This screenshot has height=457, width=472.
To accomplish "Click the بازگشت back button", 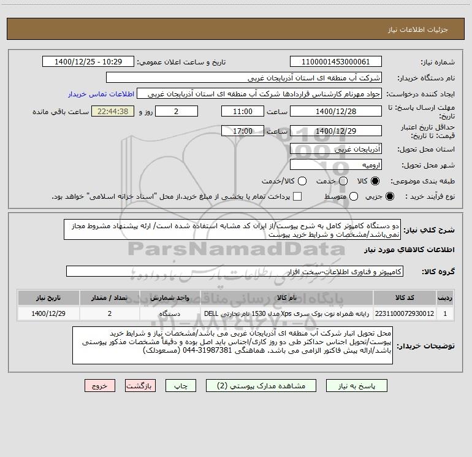I will click(140, 386).
